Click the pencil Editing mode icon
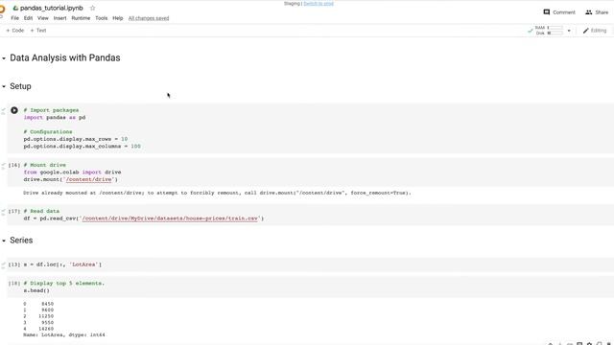This screenshot has height=345, width=614. [x=586, y=31]
